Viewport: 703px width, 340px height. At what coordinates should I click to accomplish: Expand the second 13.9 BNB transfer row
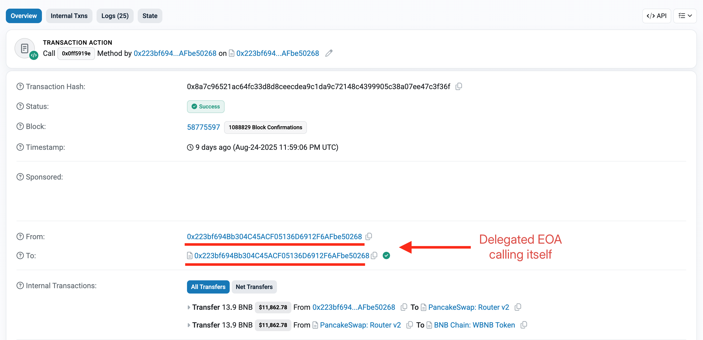click(x=189, y=325)
